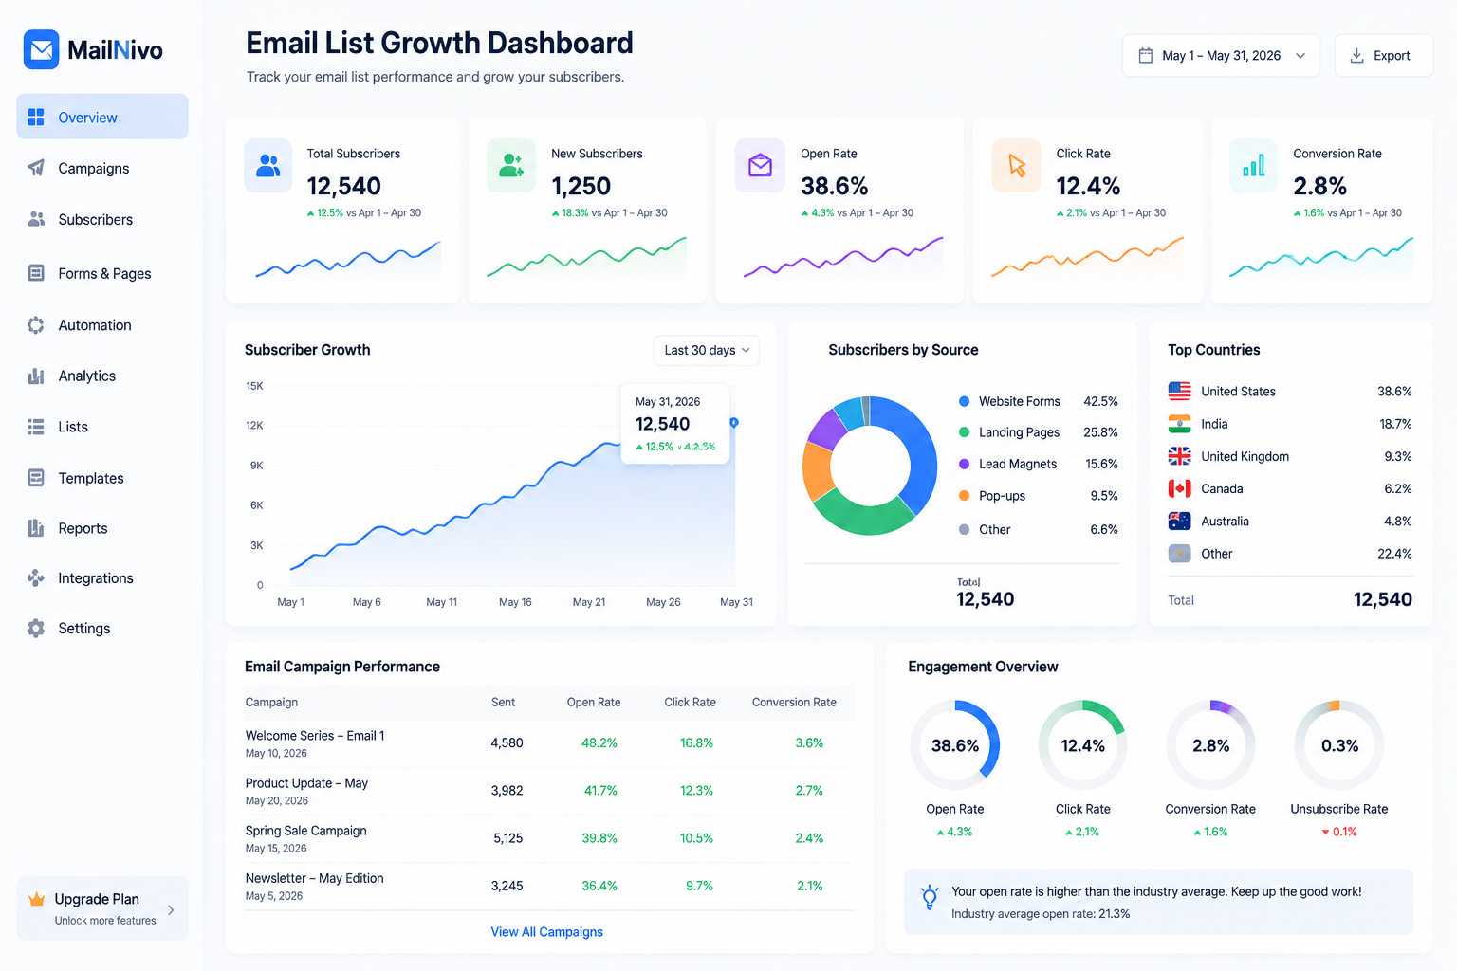
Task: Click the lightbulb tip icon
Action: (930, 897)
